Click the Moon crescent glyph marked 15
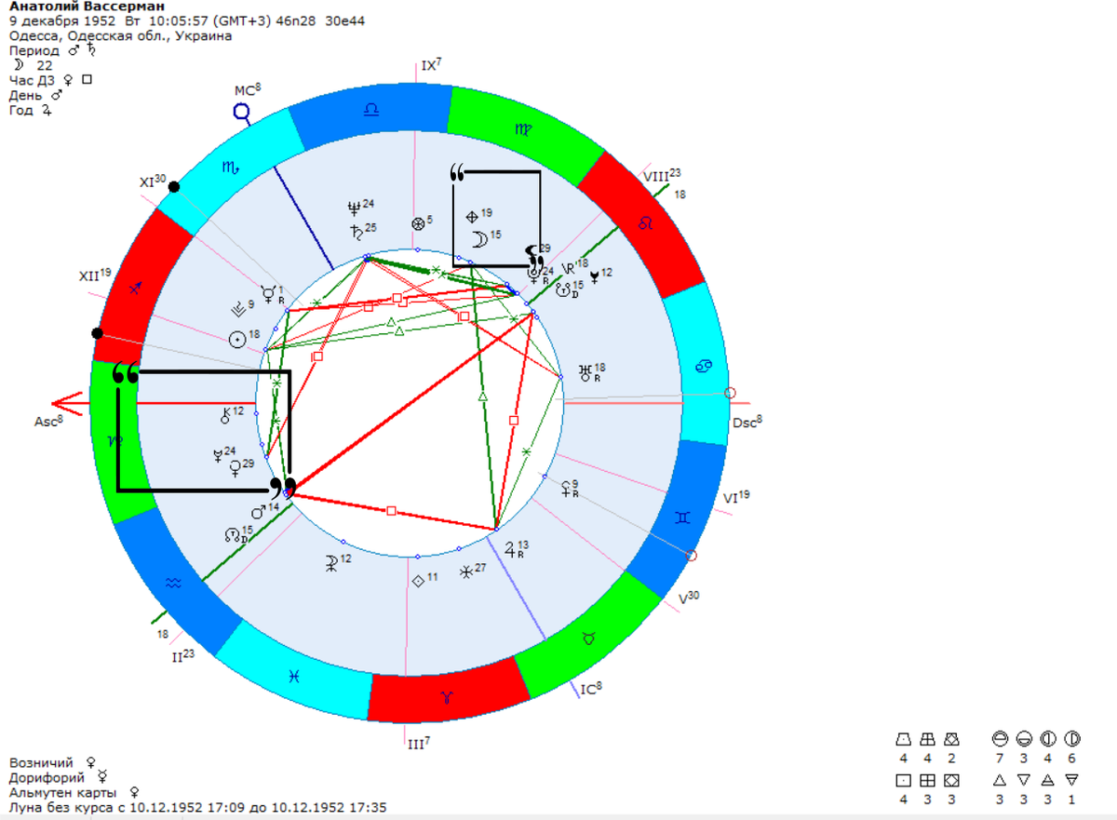The image size is (1117, 820). point(478,240)
